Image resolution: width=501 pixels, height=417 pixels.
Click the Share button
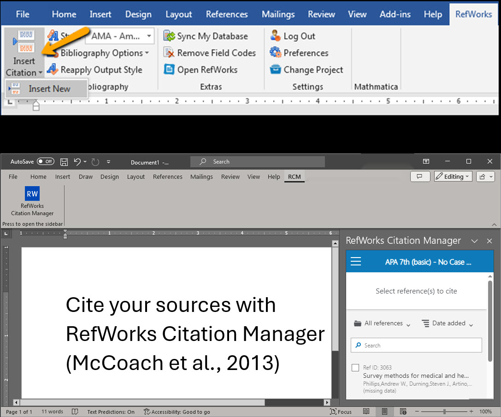click(485, 176)
